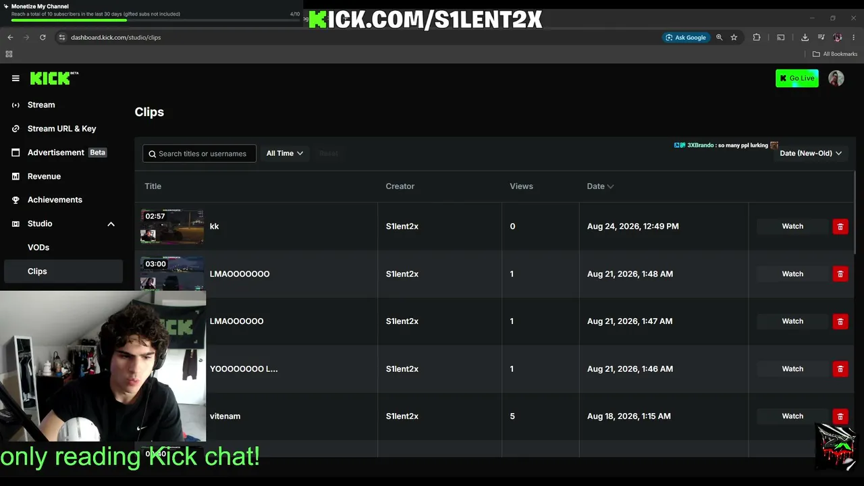The image size is (864, 486).
Task: Open the browser profile avatar
Action: point(838,37)
